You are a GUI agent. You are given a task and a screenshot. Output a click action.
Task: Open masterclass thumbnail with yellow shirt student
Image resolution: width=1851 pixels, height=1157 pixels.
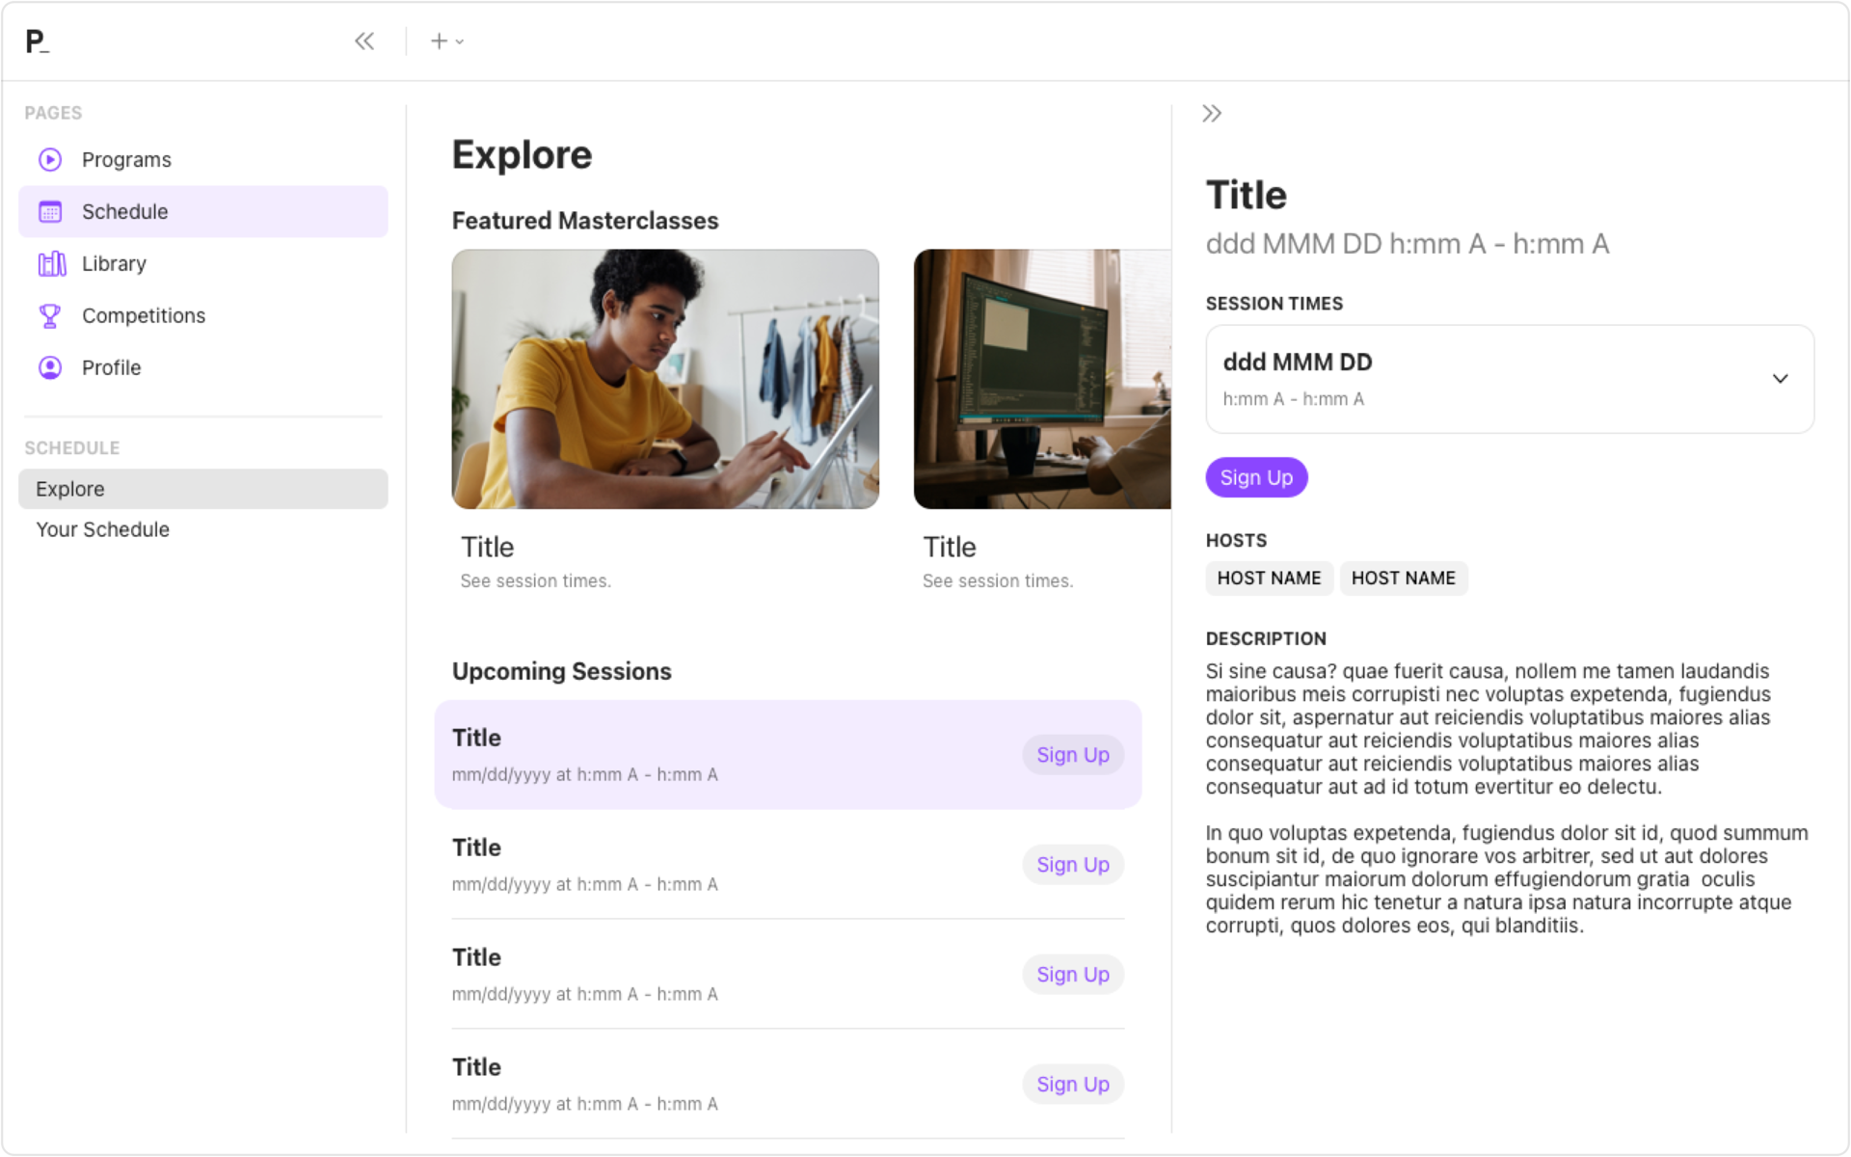point(665,379)
